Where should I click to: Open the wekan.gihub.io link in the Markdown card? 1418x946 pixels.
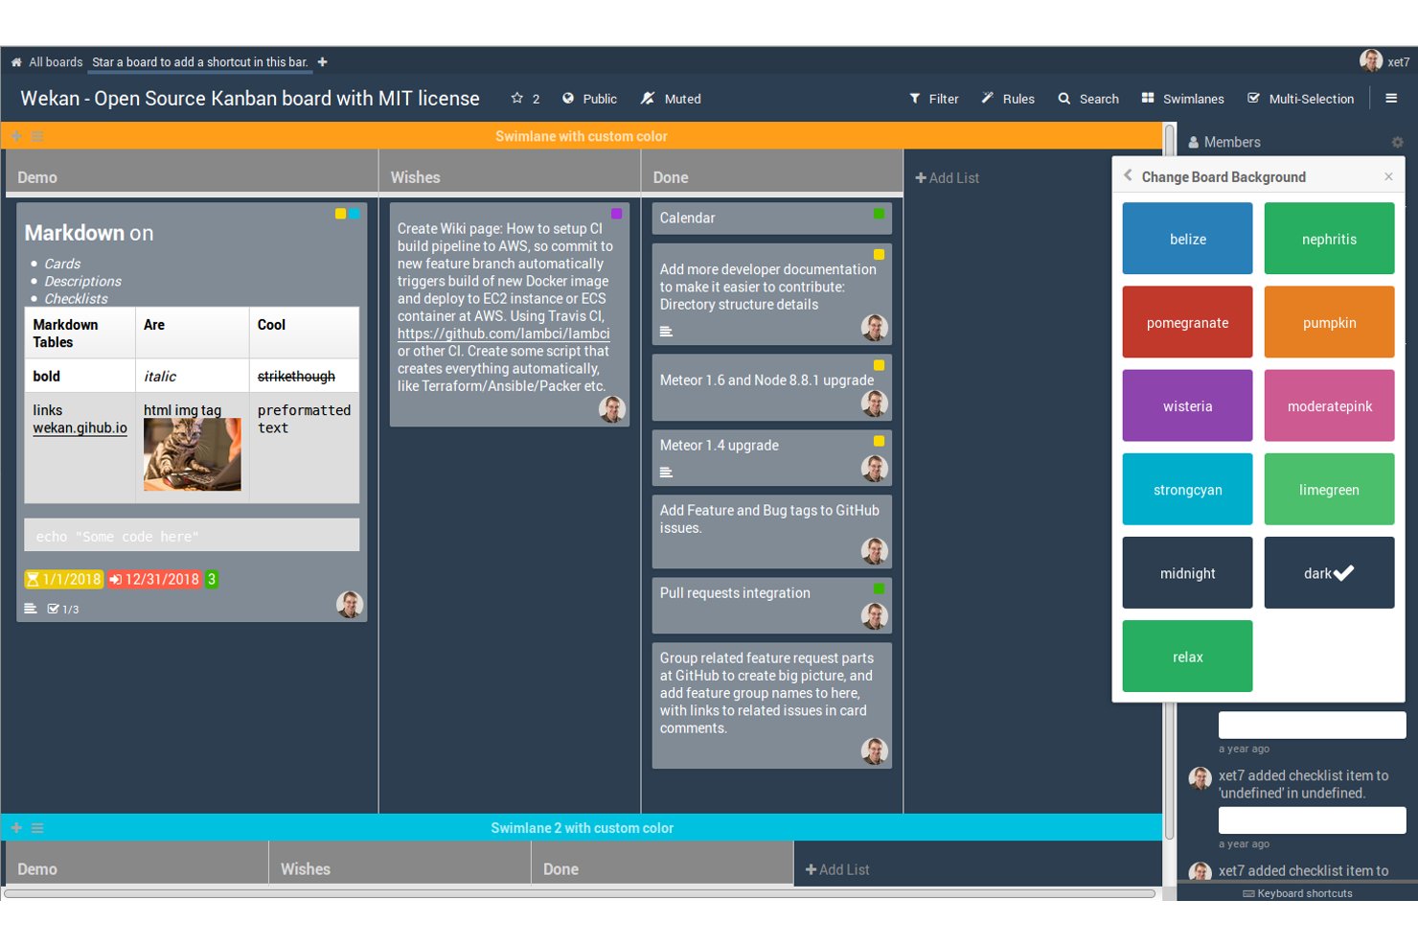(x=80, y=427)
